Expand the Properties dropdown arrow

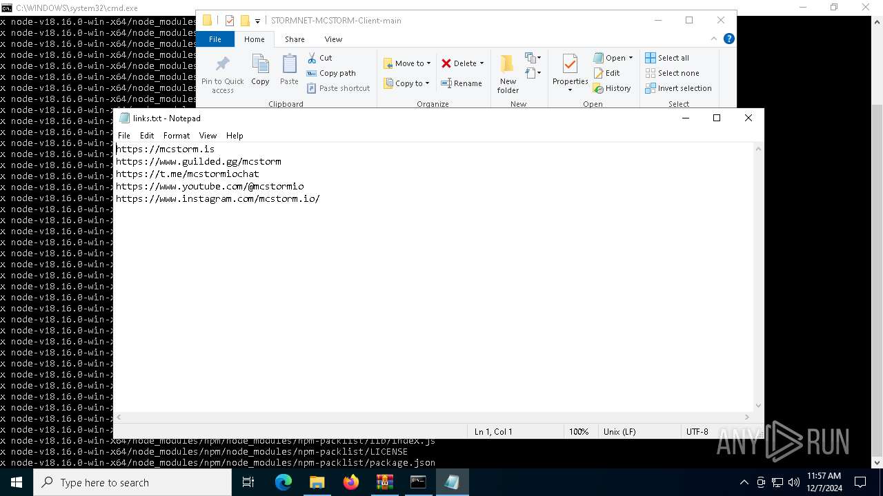570,90
